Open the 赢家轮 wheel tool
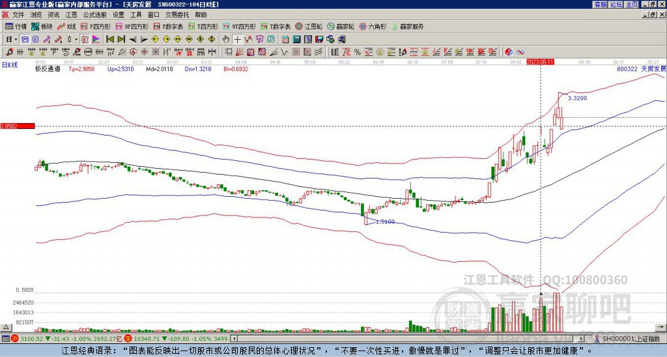This screenshot has height=357, width=667. click(x=341, y=26)
